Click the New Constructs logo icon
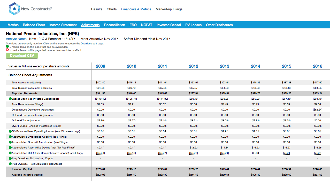This screenshot has width=330, height=181. click(14, 9)
